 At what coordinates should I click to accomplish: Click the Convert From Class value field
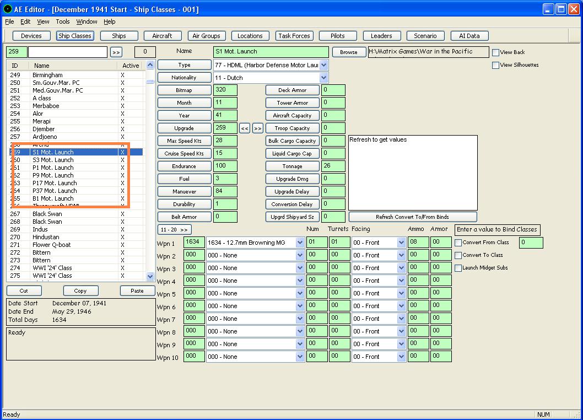(x=531, y=243)
